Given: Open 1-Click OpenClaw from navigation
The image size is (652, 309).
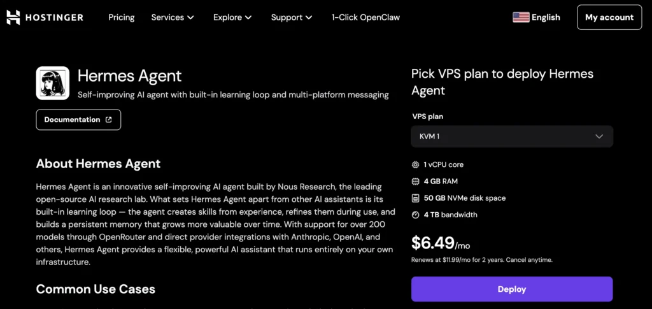Looking at the screenshot, I should pyautogui.click(x=365, y=17).
